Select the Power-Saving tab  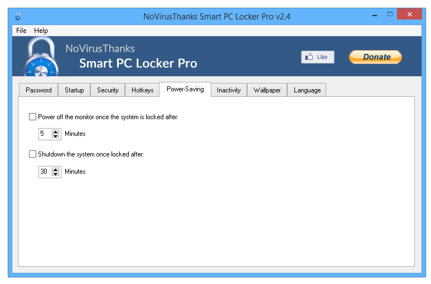(x=185, y=89)
